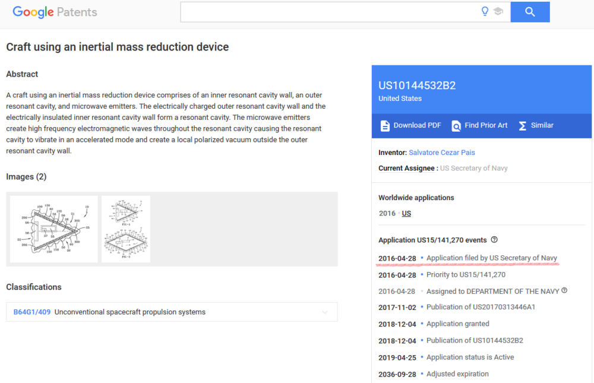The width and height of the screenshot is (594, 383).
Task: Click the 'Images (2)' heading
Action: click(26, 177)
